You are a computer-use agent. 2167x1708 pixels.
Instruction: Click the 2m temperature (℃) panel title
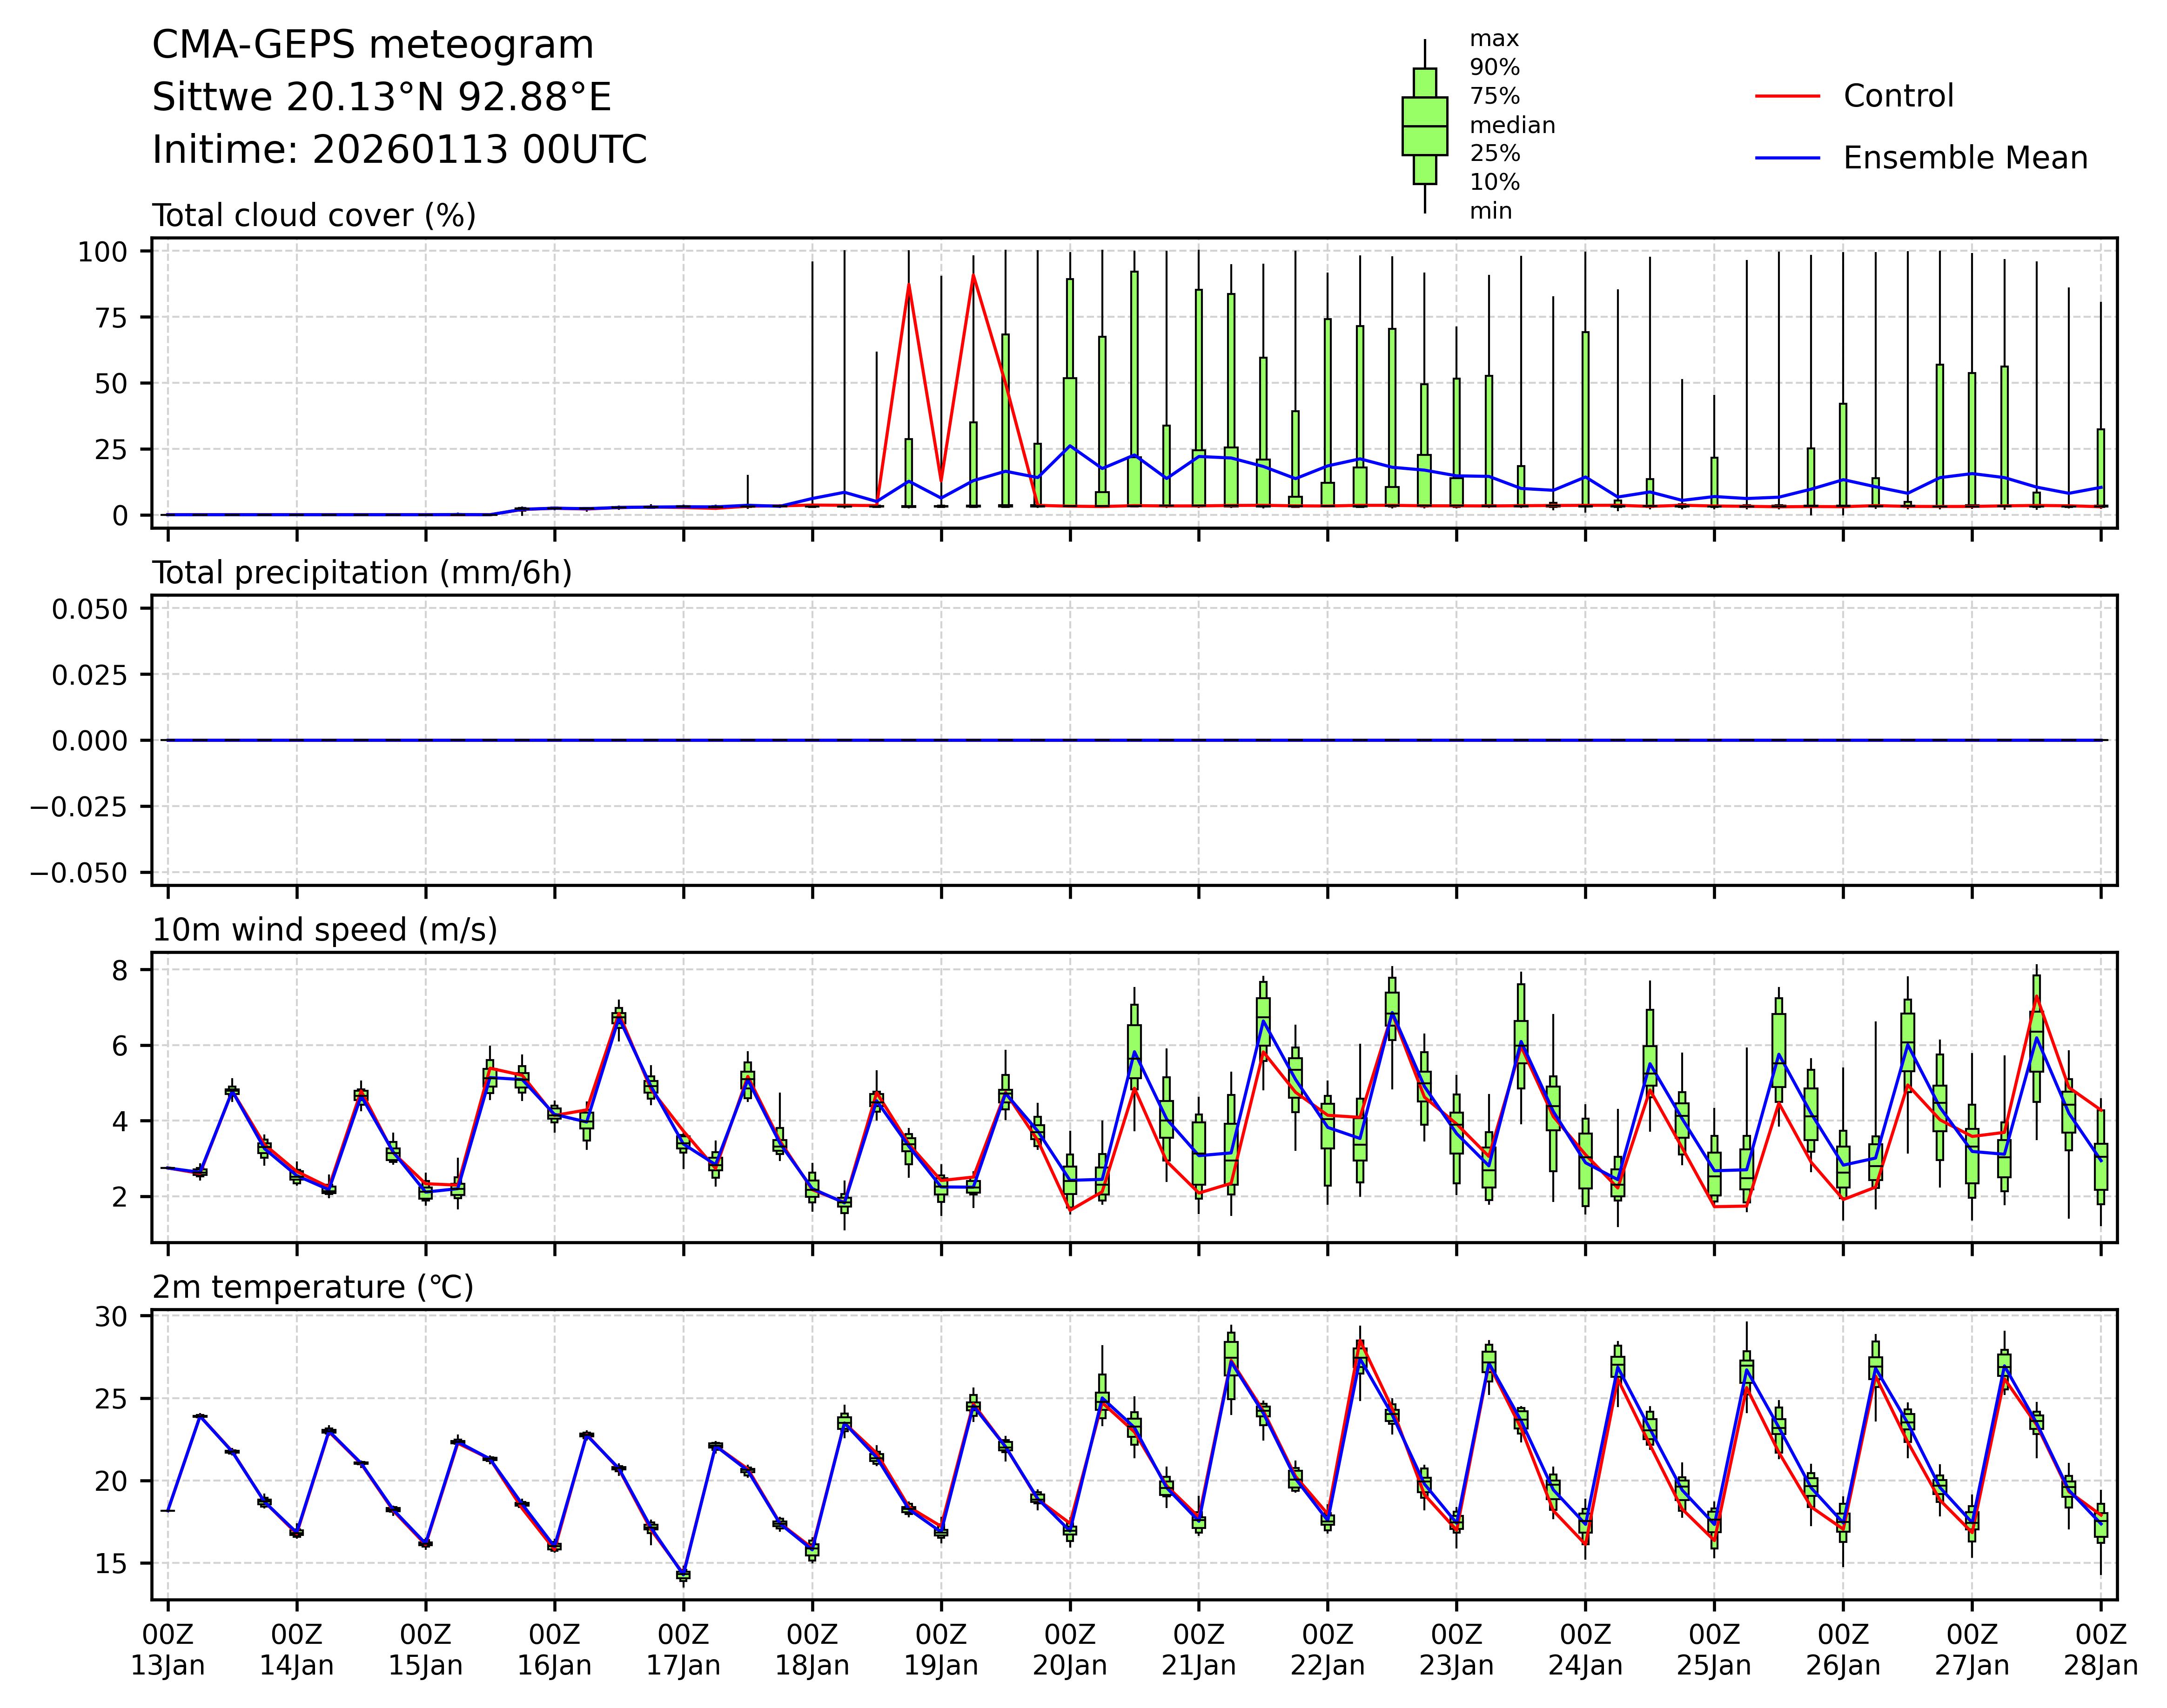click(x=312, y=1287)
